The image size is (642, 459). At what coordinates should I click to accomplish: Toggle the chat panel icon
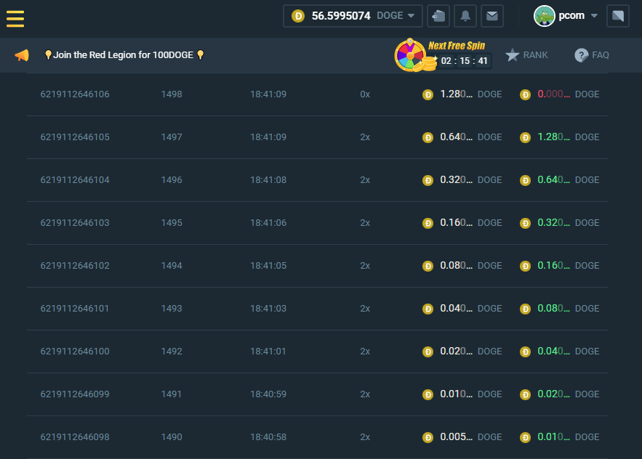click(x=617, y=15)
